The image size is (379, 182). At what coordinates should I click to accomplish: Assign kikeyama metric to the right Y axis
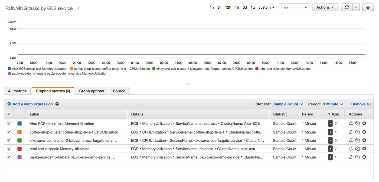(336, 140)
